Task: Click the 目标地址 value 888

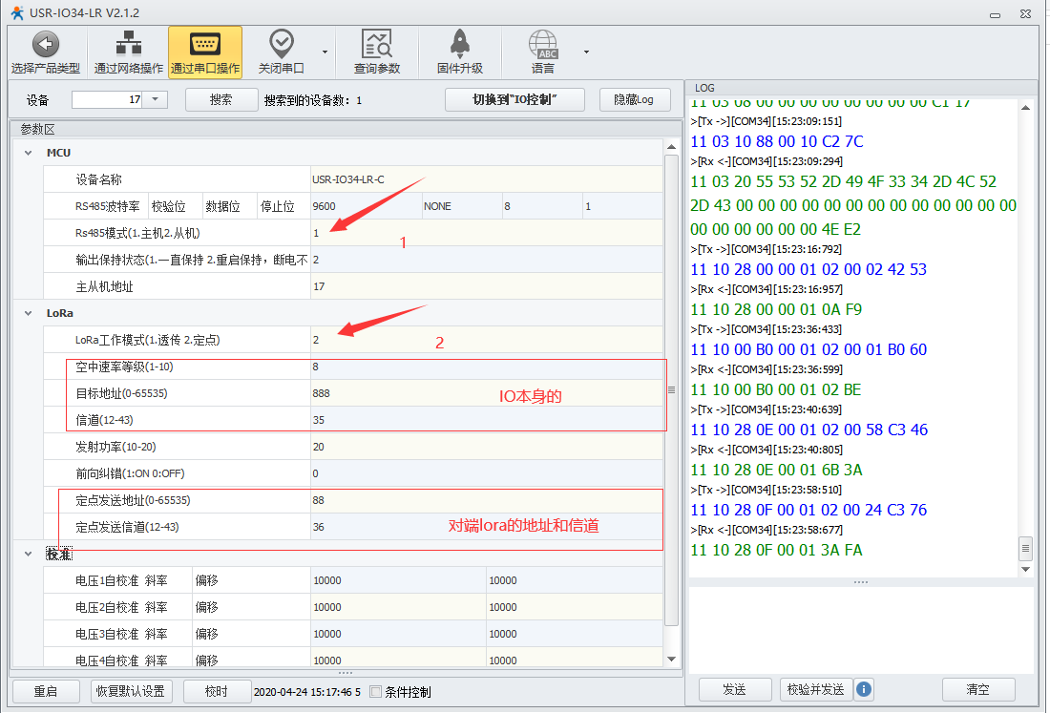Action: pos(486,393)
